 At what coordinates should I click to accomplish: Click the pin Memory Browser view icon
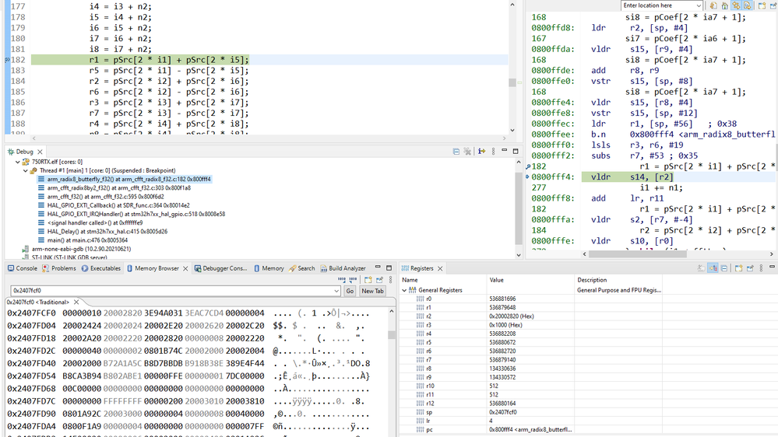pos(379,280)
